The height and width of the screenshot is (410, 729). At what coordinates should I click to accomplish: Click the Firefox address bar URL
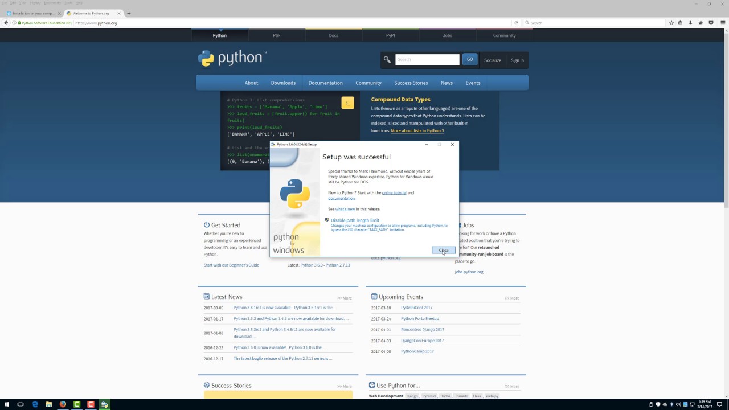[96, 23]
